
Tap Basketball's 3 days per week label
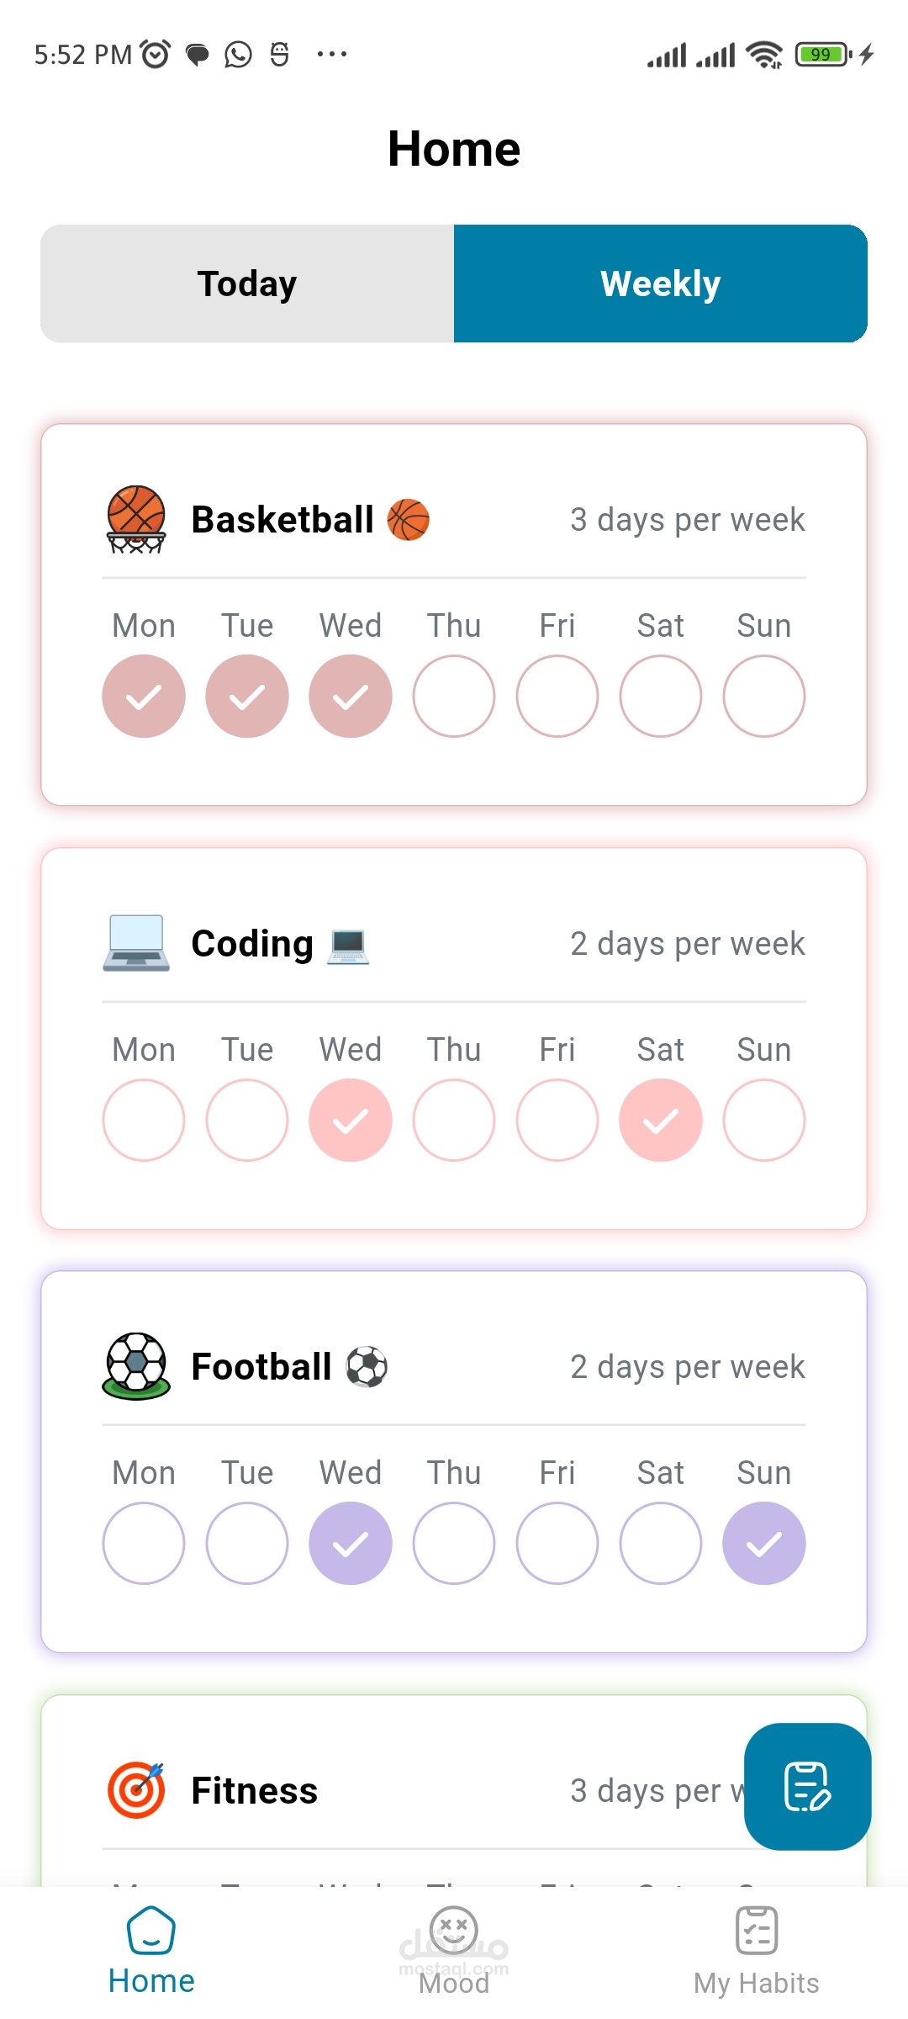tap(688, 520)
